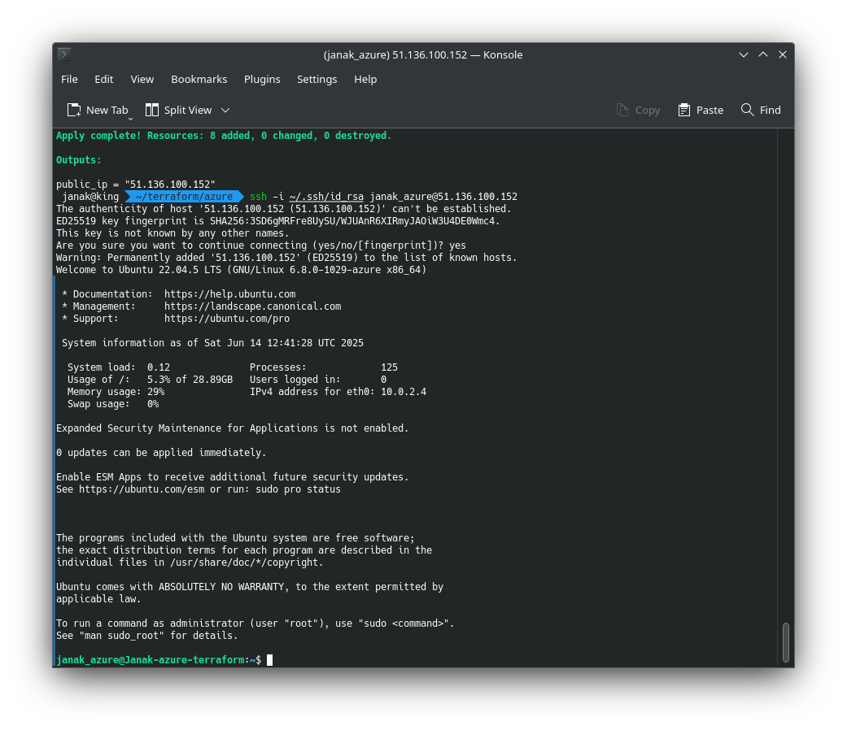Click the terminal vertical scrollbar handle
Image resolution: width=847 pixels, height=730 pixels.
pos(785,642)
